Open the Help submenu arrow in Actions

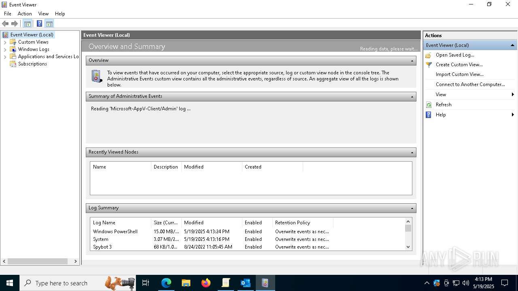tap(513, 115)
